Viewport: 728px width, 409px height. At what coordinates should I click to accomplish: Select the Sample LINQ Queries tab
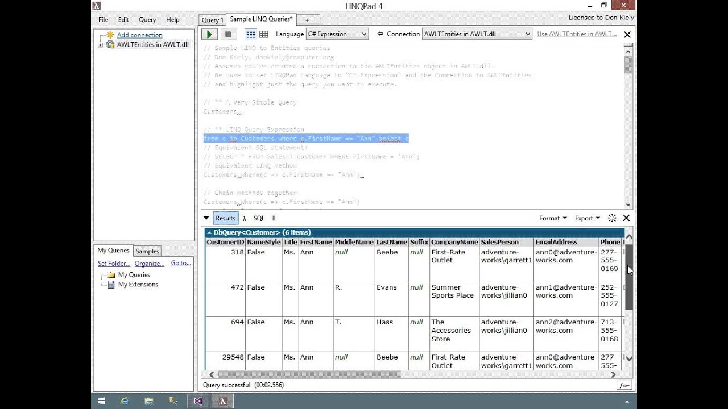[261, 19]
